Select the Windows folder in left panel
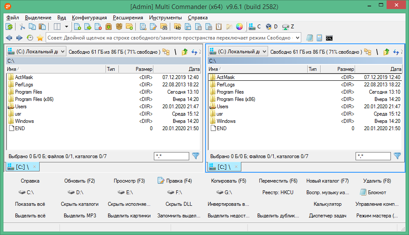The height and width of the screenshot is (235, 409). point(24,121)
